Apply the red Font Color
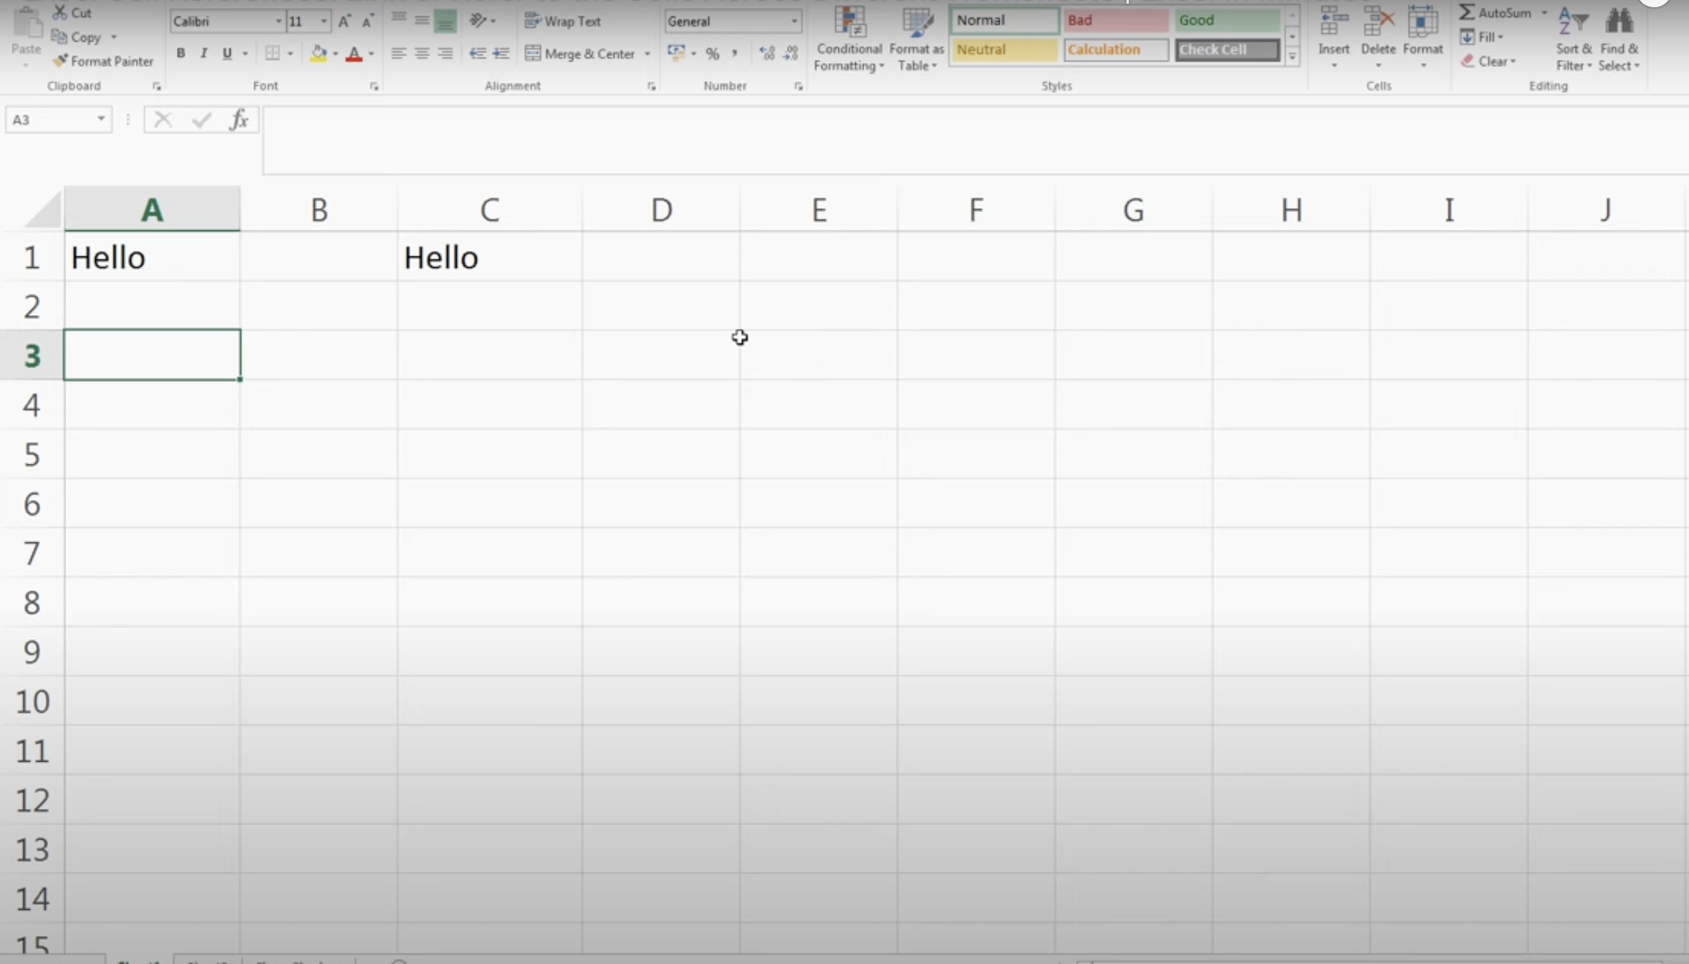Screen dimensions: 1689x964 354,53
